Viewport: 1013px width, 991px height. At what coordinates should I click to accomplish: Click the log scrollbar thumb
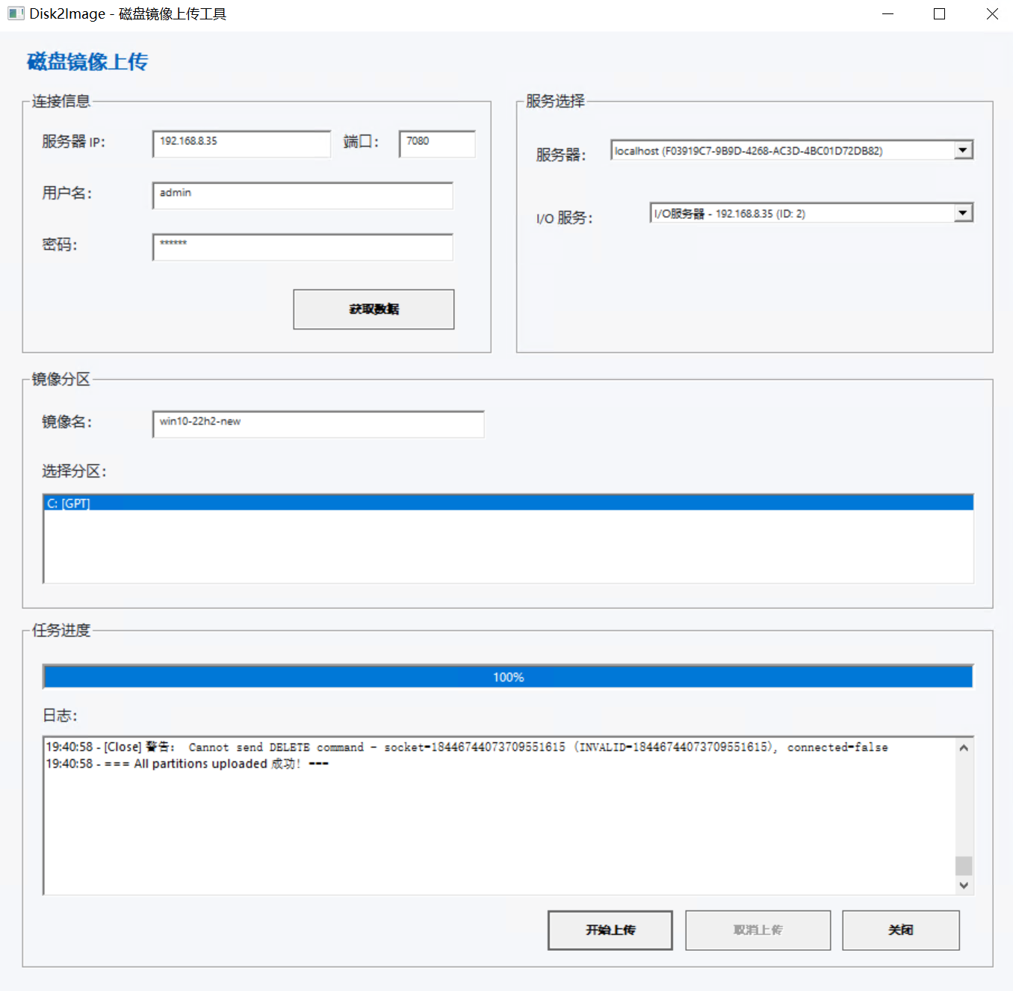point(964,865)
